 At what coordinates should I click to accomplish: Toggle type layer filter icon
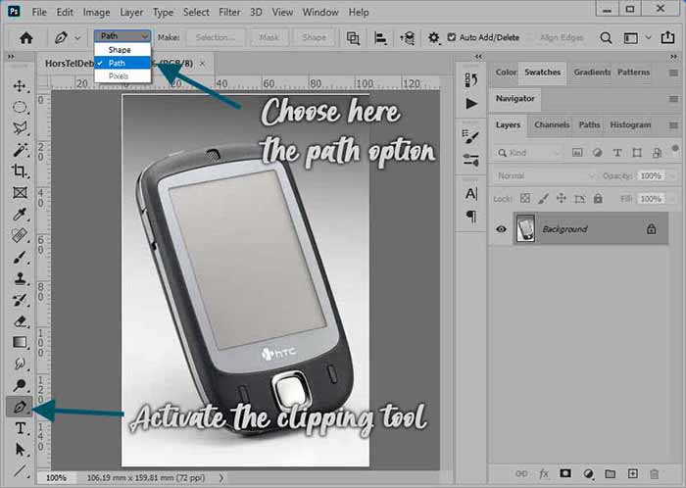(x=616, y=153)
